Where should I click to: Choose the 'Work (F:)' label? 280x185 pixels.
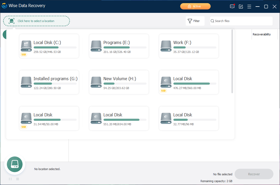(182, 43)
